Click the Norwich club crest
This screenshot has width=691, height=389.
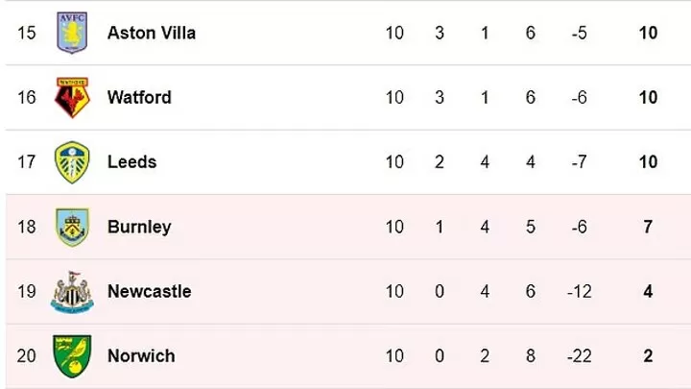coord(72,356)
